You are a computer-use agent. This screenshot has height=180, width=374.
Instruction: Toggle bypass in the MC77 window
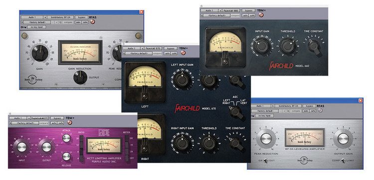57,118
